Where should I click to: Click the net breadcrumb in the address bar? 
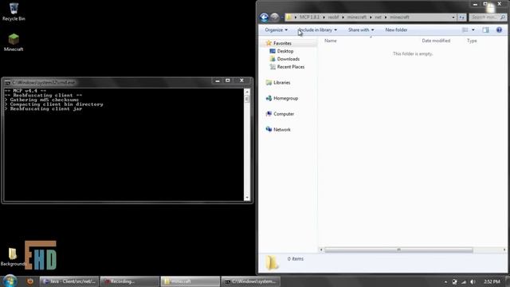click(x=378, y=18)
